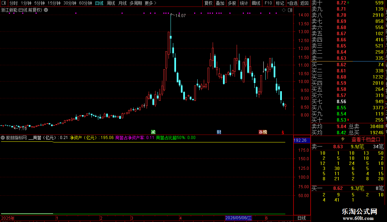Screen dimensions: 387x222
Task: Open the 统计 statistics tool
Action: point(244,3)
